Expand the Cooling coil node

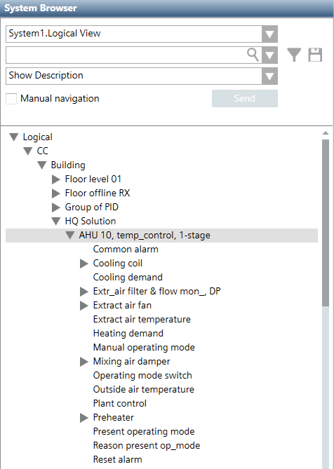point(84,264)
